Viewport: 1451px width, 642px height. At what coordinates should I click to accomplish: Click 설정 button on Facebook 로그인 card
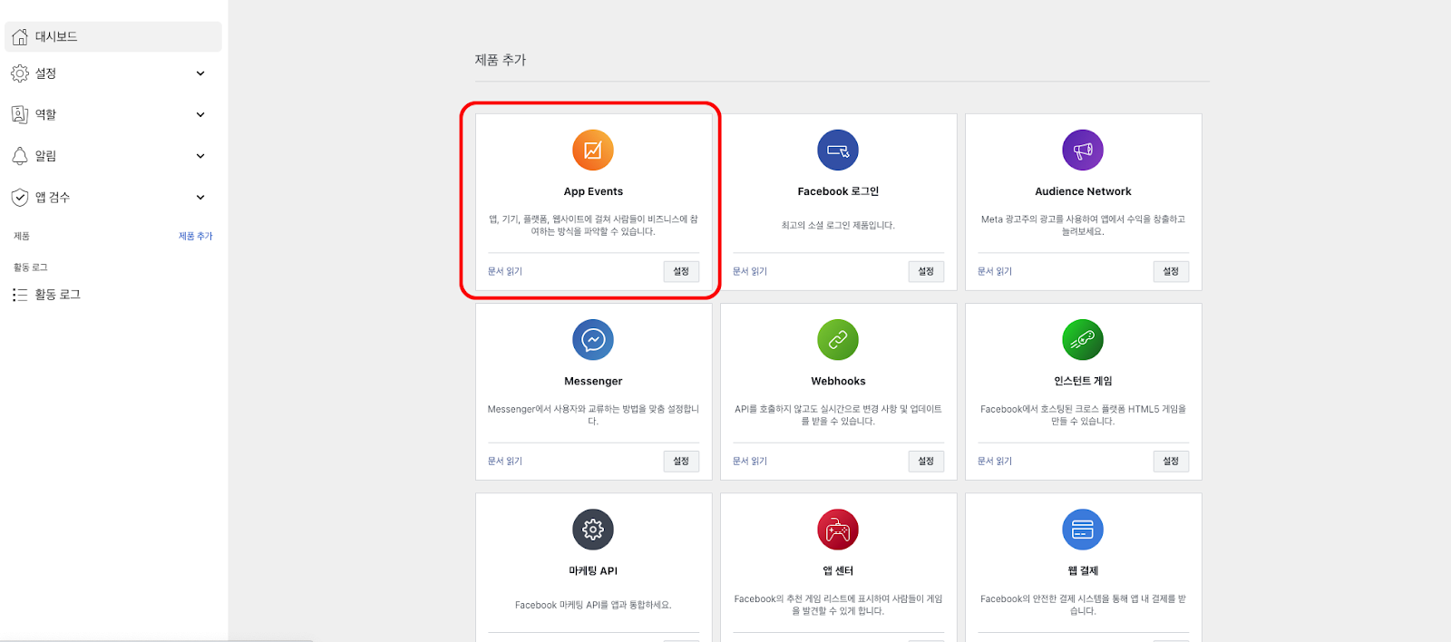(x=926, y=271)
